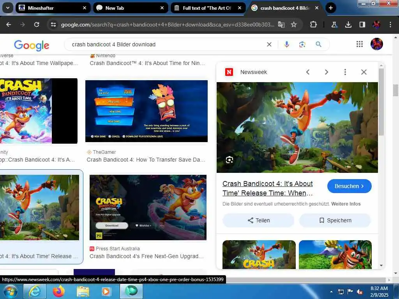This screenshot has width=399, height=299.
Task: Click the Teilen share button
Action: pos(258,220)
